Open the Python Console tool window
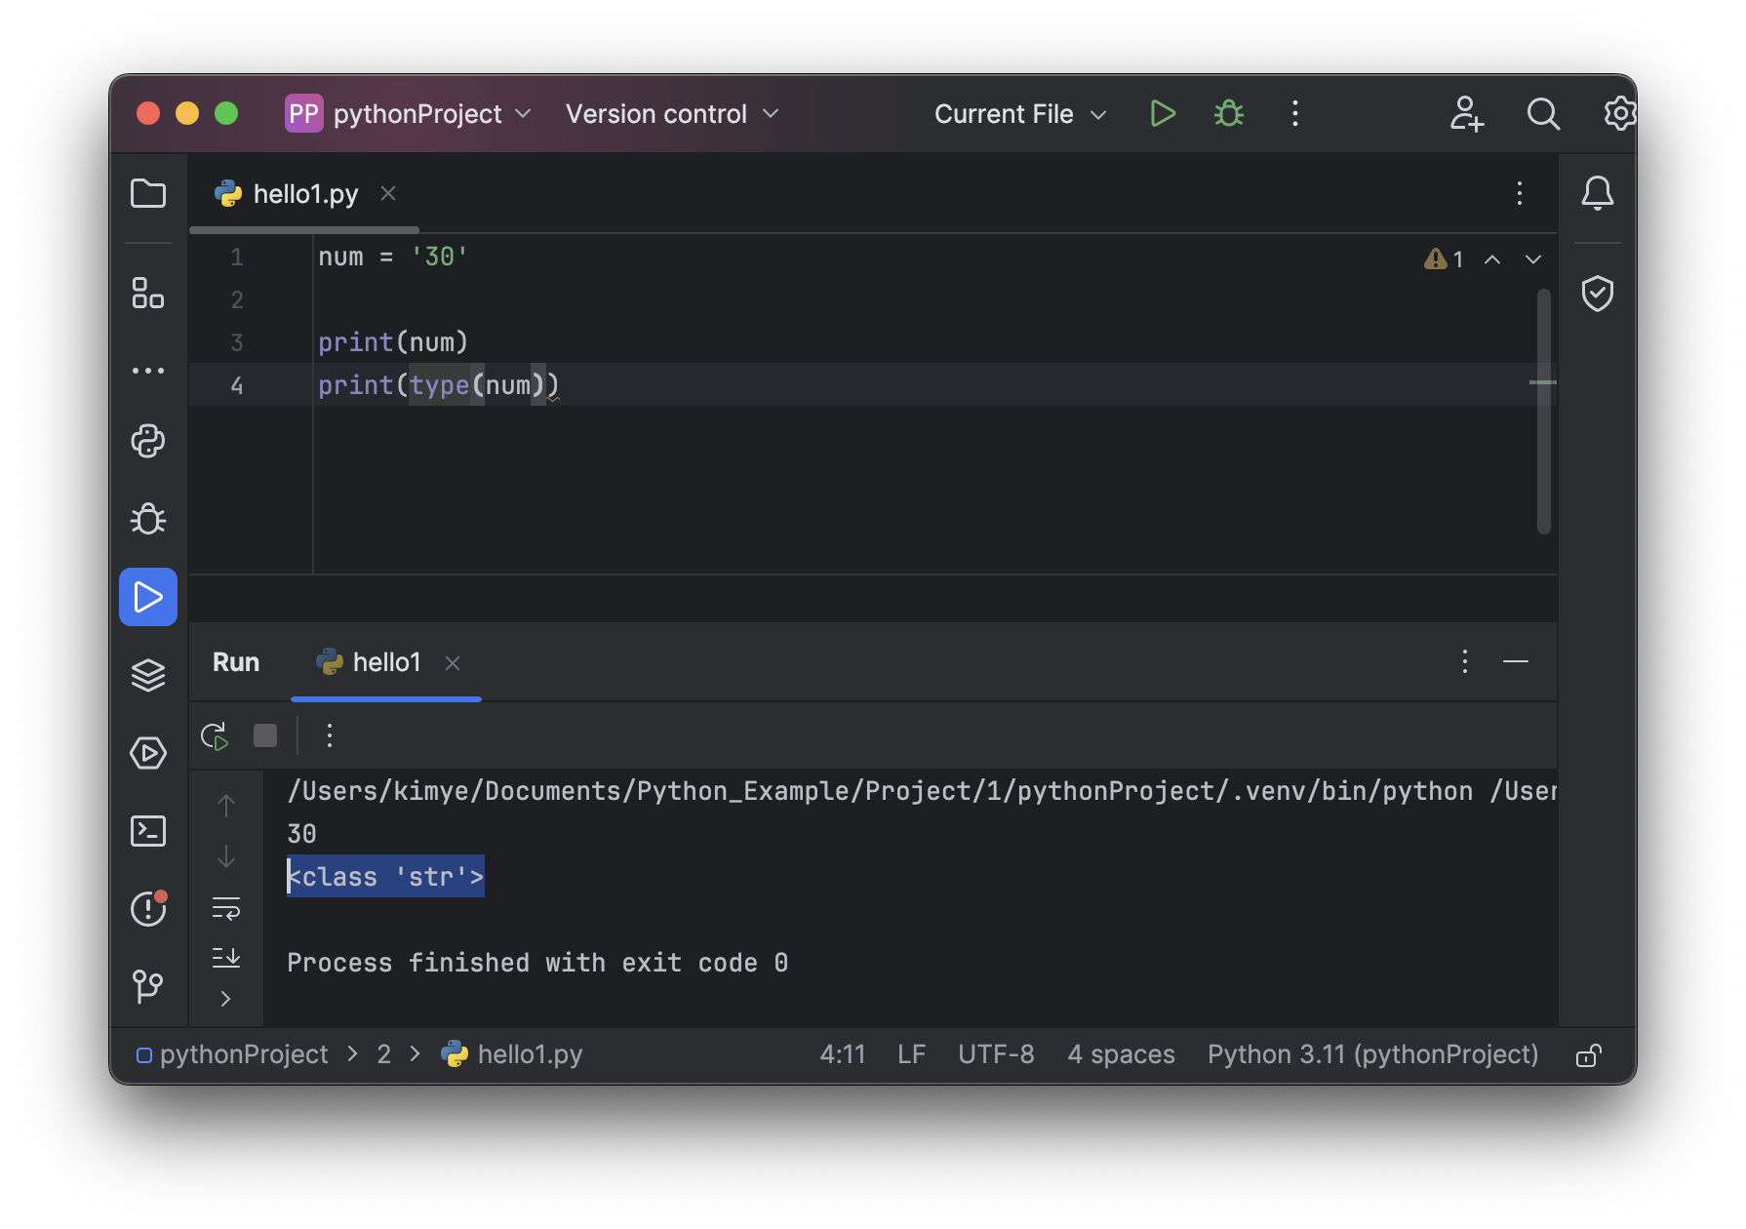 pos(148,441)
